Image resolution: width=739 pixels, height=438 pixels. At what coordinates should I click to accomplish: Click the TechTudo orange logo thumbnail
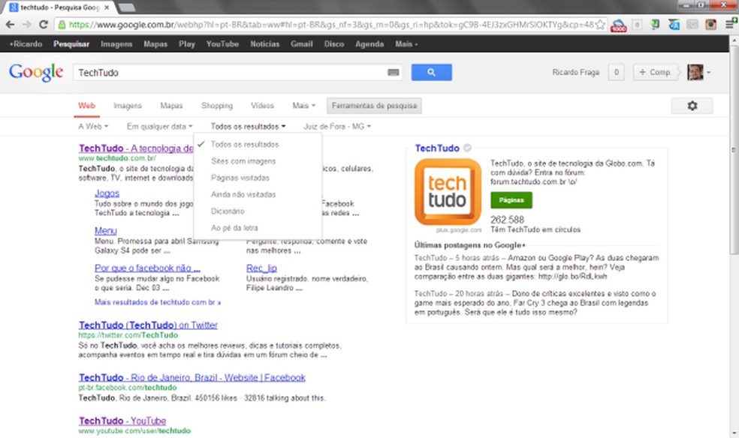(448, 192)
